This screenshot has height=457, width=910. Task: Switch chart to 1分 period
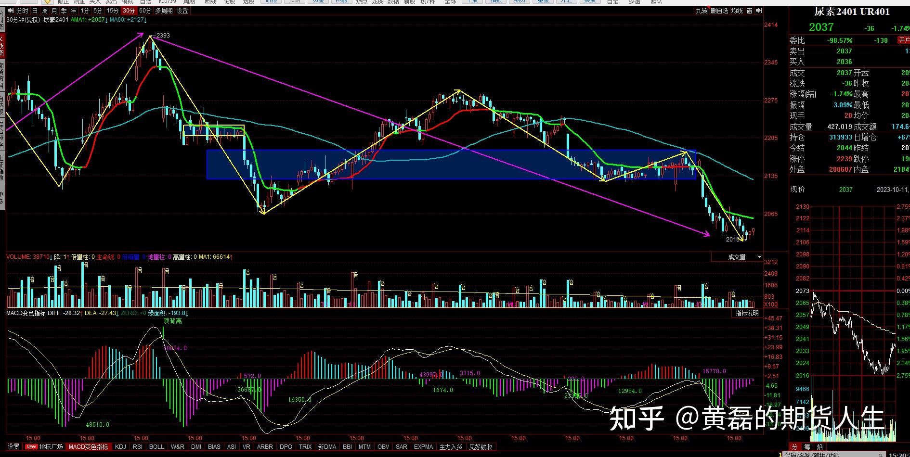pos(85,11)
